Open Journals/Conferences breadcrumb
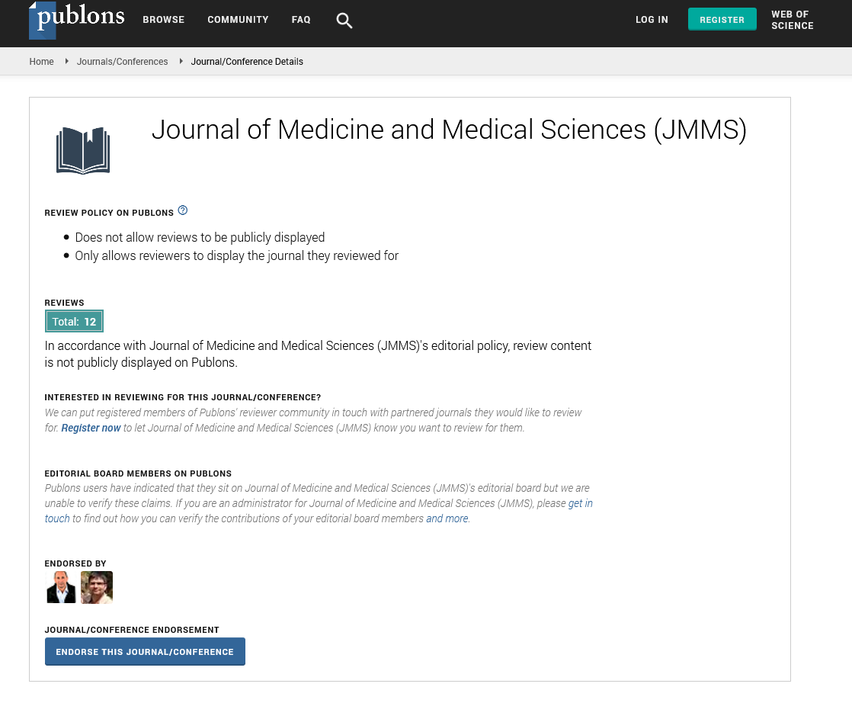The width and height of the screenshot is (852, 719). [122, 62]
